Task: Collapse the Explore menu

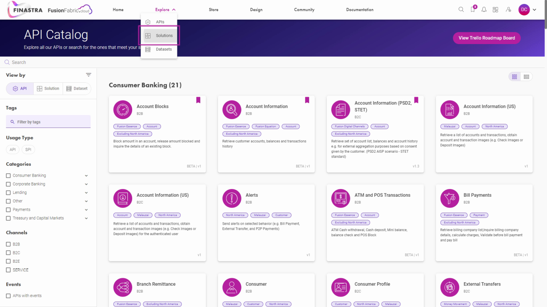Action: click(165, 10)
